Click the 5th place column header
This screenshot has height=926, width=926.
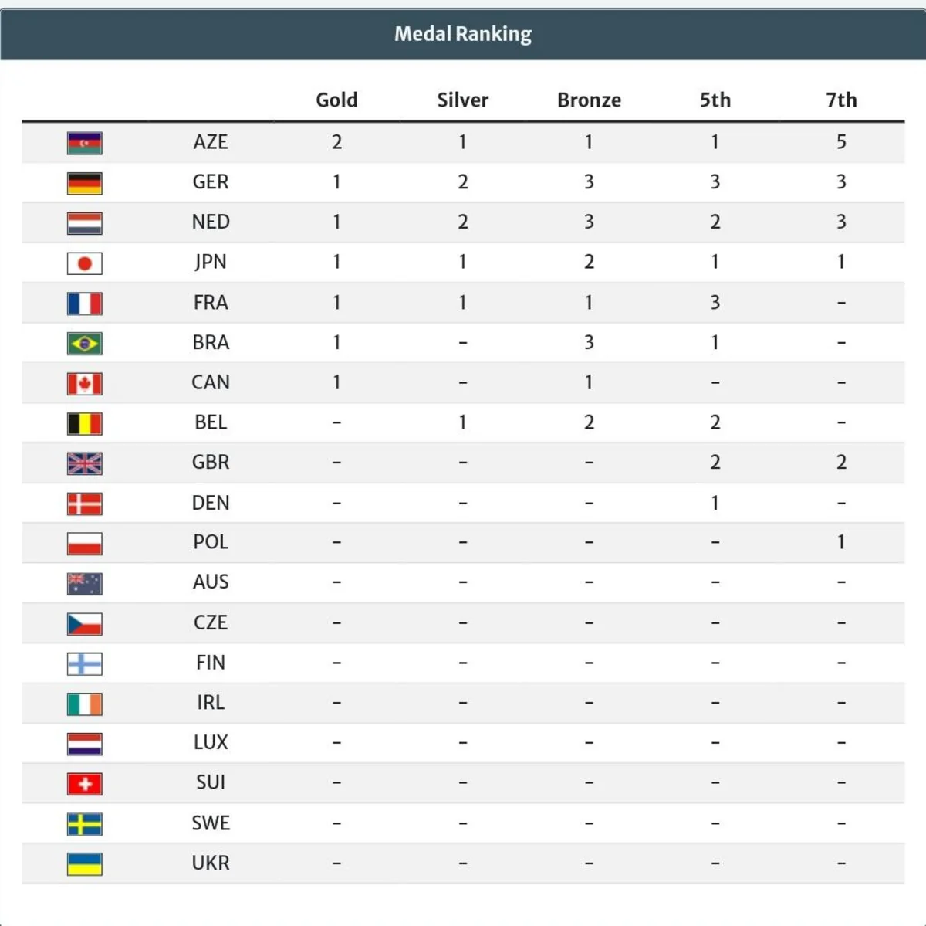click(x=715, y=100)
